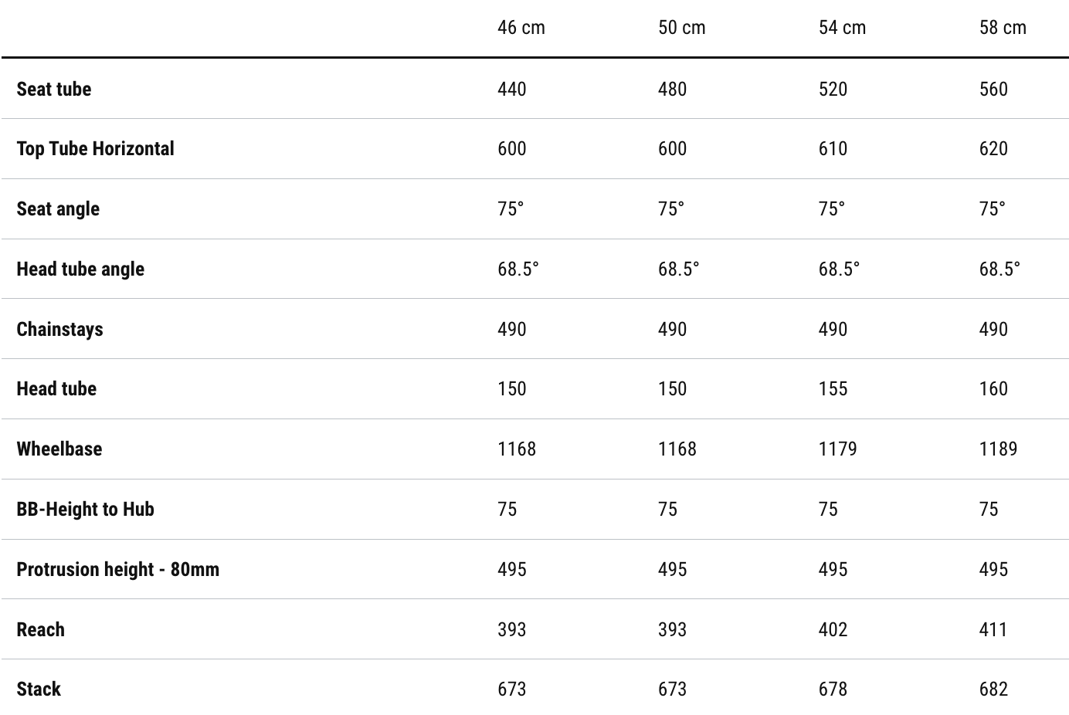Click the Protrusion height - 80mm label
This screenshot has height=715, width=1069.
pos(117,569)
